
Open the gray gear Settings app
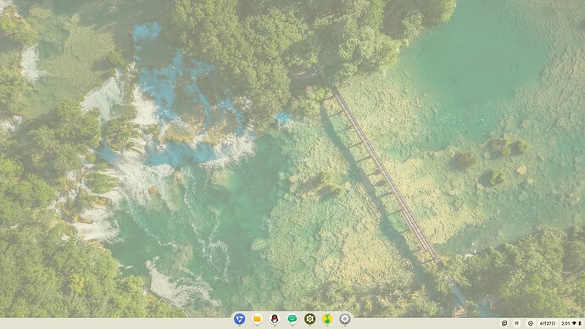pyautogui.click(x=345, y=319)
